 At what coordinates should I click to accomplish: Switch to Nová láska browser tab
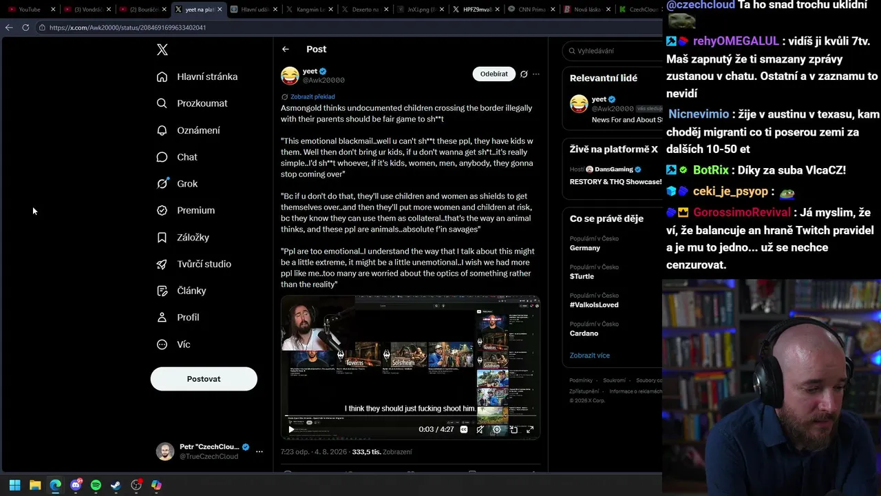[x=588, y=10]
